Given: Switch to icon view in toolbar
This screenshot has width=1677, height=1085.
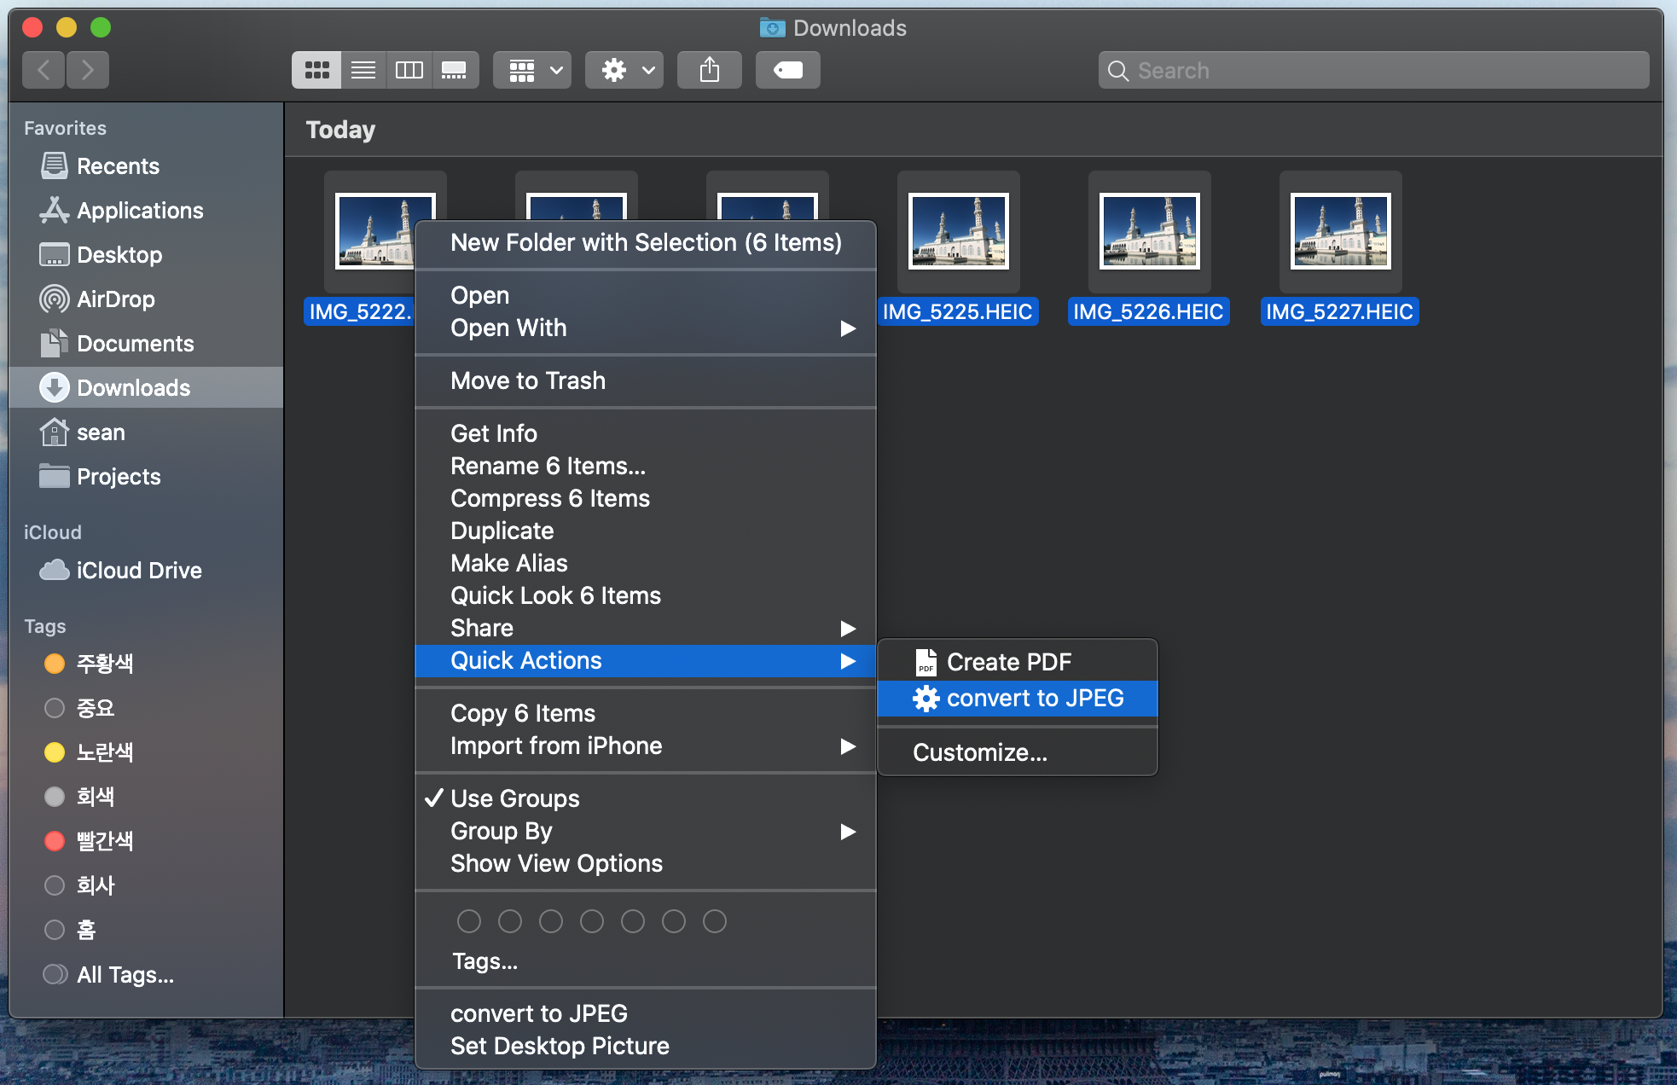Looking at the screenshot, I should (316, 70).
